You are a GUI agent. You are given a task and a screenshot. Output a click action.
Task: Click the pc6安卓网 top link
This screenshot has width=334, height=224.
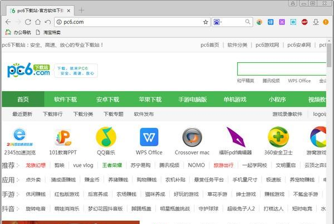pyautogui.click(x=299, y=45)
